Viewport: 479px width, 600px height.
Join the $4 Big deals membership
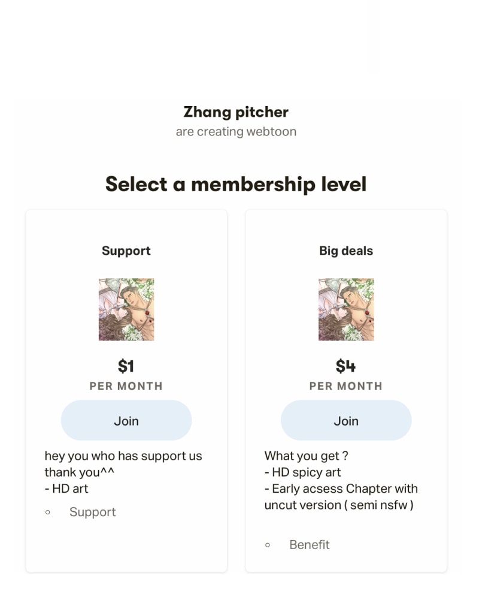[x=346, y=421]
